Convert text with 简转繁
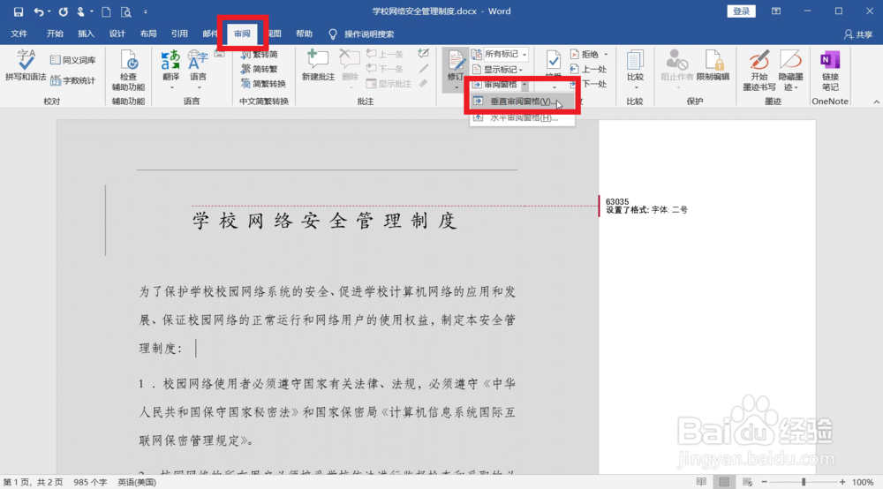This screenshot has width=883, height=489. 259,69
